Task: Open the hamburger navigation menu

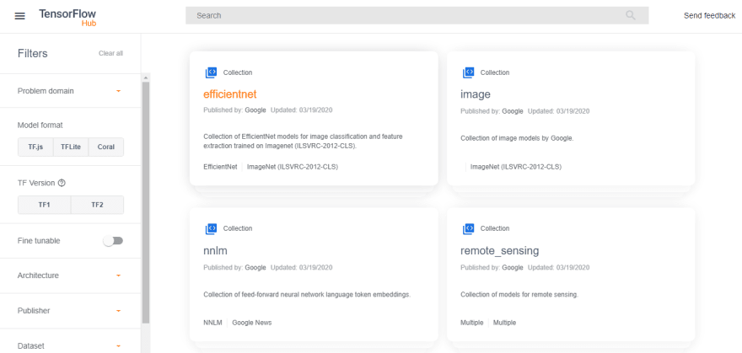Action: (19, 16)
